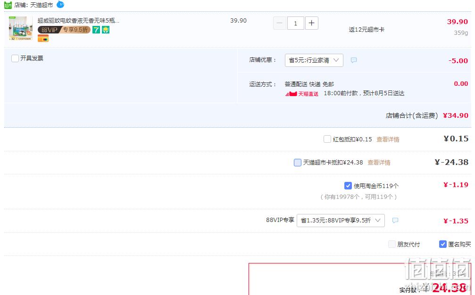475x295 pixels.
Task: Open the 省5元:行业家清 store discount dropdown
Action: pos(314,60)
